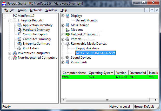Select the WIN7 computer row
Image resolution: width=161 pixels, height=111 pixels.
[x=110, y=77]
